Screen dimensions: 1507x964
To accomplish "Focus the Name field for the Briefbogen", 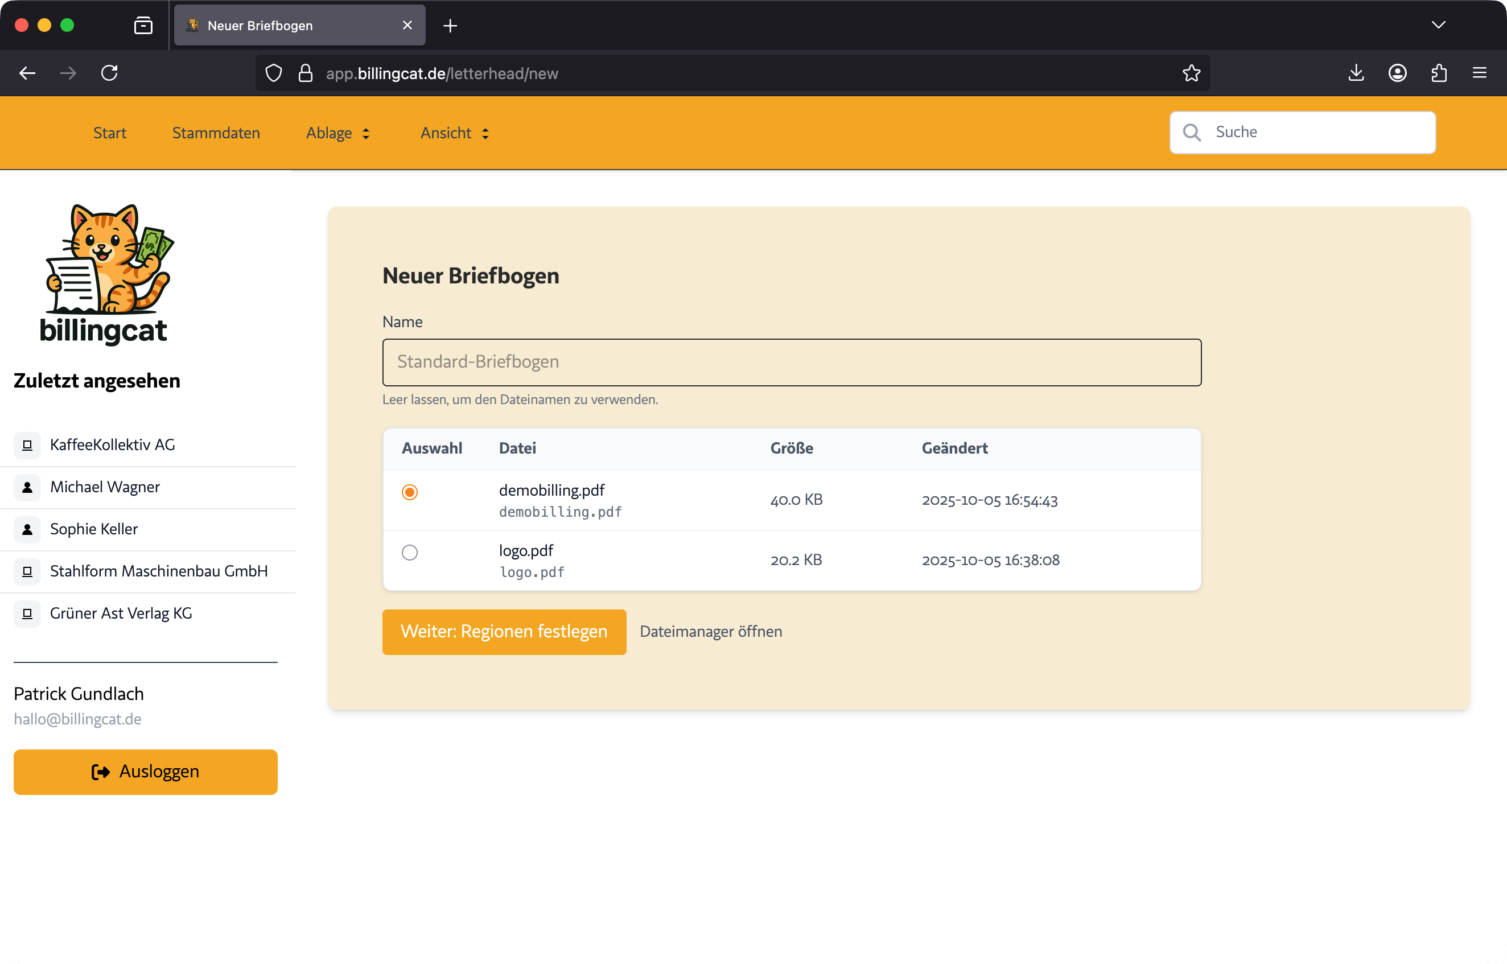I will tap(791, 362).
